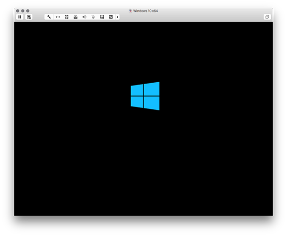The height and width of the screenshot is (236, 287).
Task: Click the sharing sync arrows icon
Action: (x=111, y=17)
